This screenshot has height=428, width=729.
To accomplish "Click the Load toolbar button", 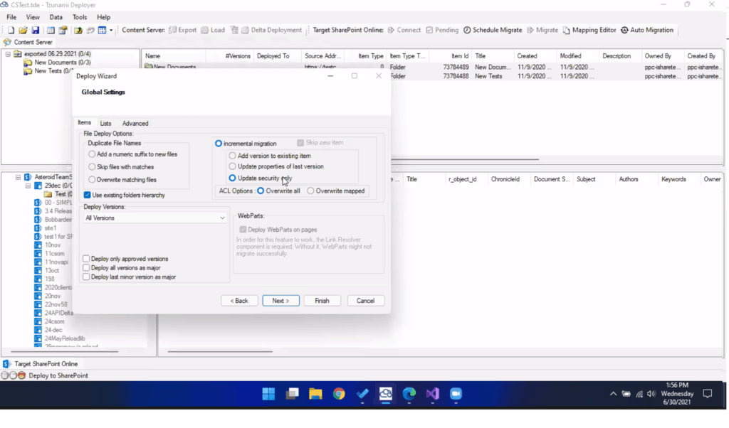I will [x=213, y=30].
